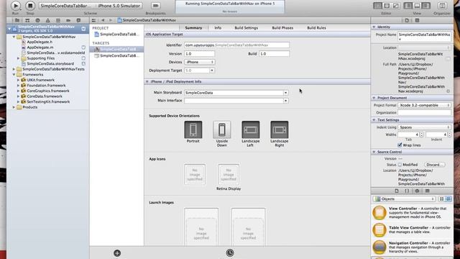Toggle the Modified status checkbox
This screenshot has width=460, height=259.
tap(400, 165)
